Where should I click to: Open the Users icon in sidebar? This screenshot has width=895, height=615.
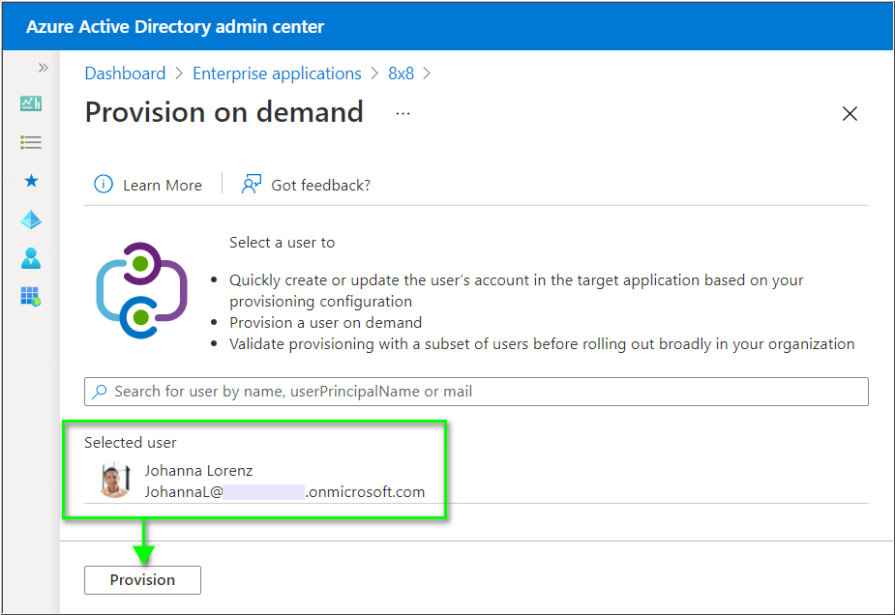click(x=31, y=258)
